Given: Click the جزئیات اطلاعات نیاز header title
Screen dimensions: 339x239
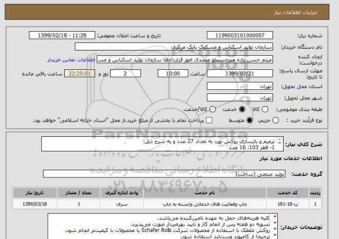Looking at the screenshot, I should 295,12.
